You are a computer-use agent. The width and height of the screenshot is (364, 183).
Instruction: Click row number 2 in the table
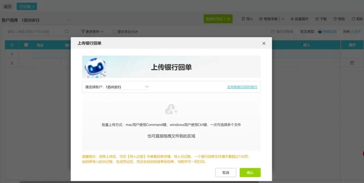tap(12, 63)
